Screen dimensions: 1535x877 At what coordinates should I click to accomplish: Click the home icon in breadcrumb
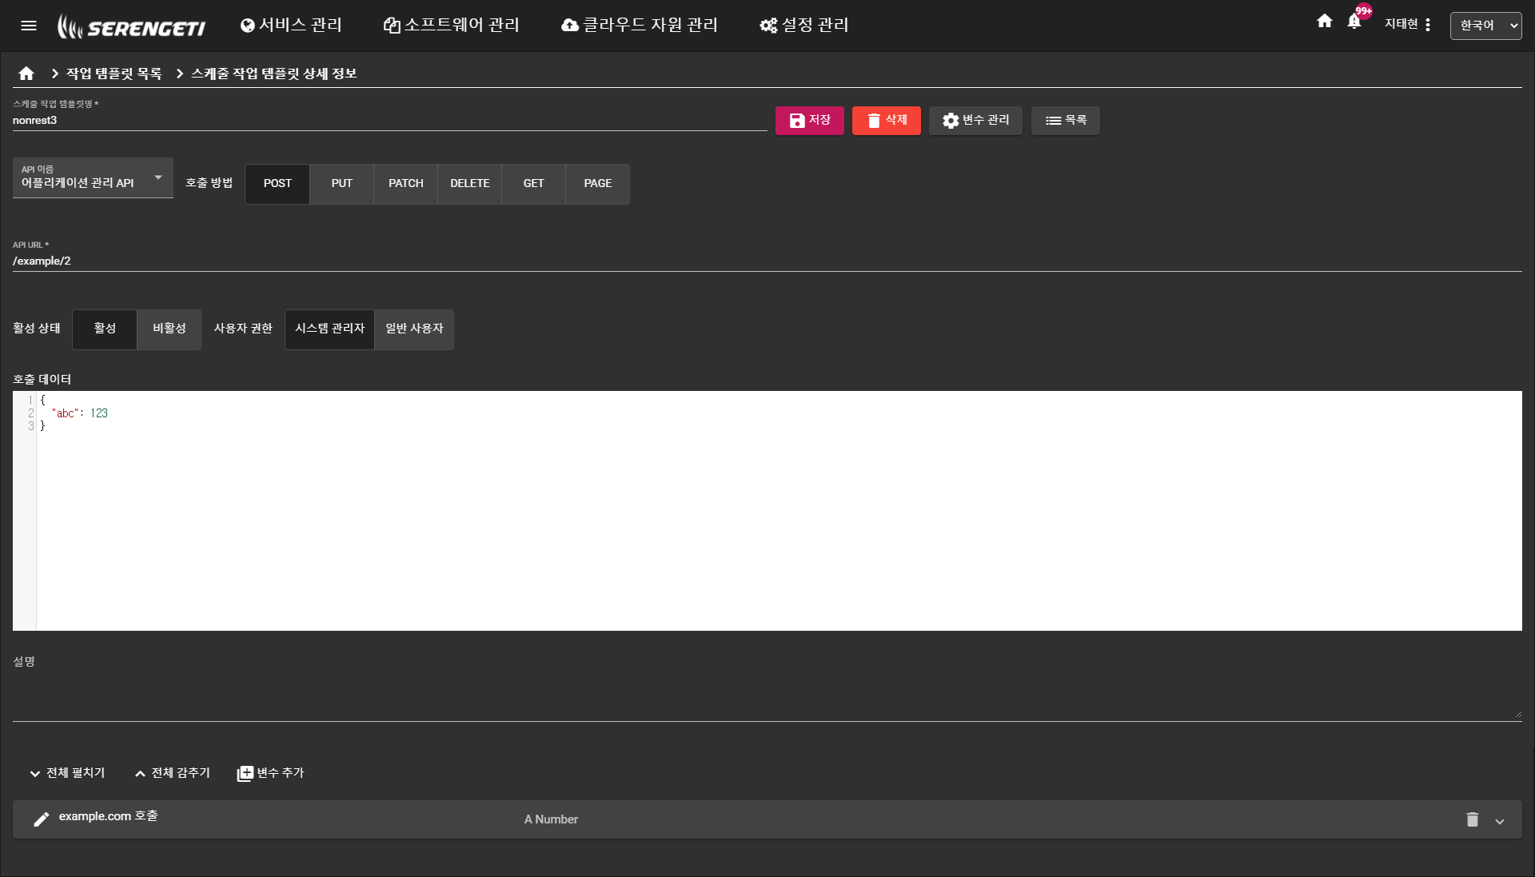(26, 74)
